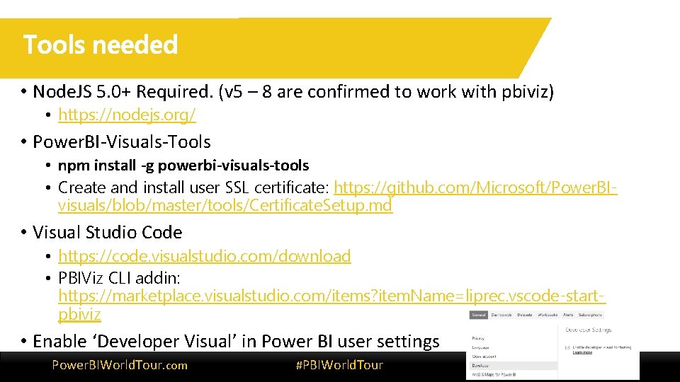Viewport: 680px width, 382px height.
Task: Click 'npm install -g powerbi-visuals-tools' command text
Action: 183,166
